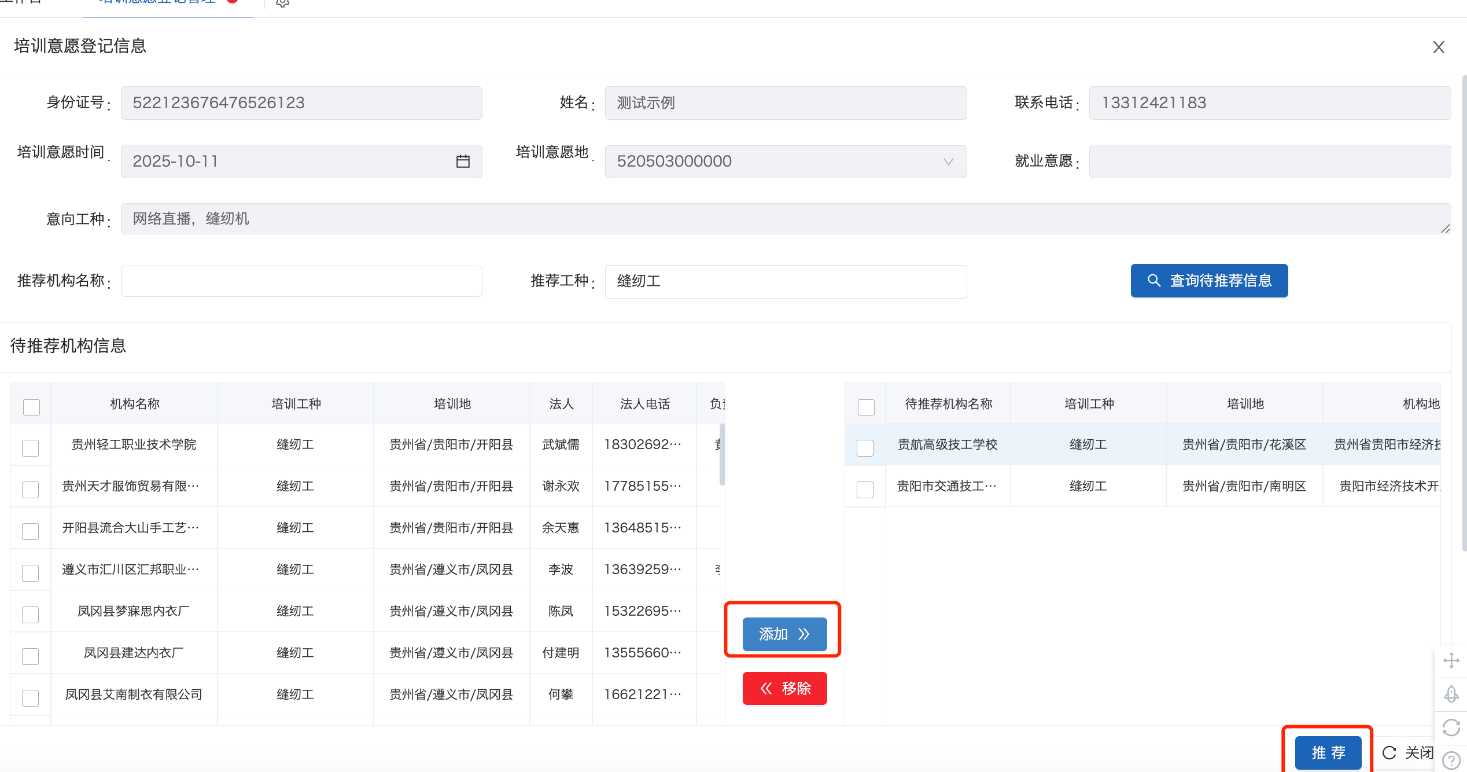This screenshot has height=772, width=1467.
Task: Click the magnifier icon on 查询待推荐信息 button
Action: point(1153,281)
